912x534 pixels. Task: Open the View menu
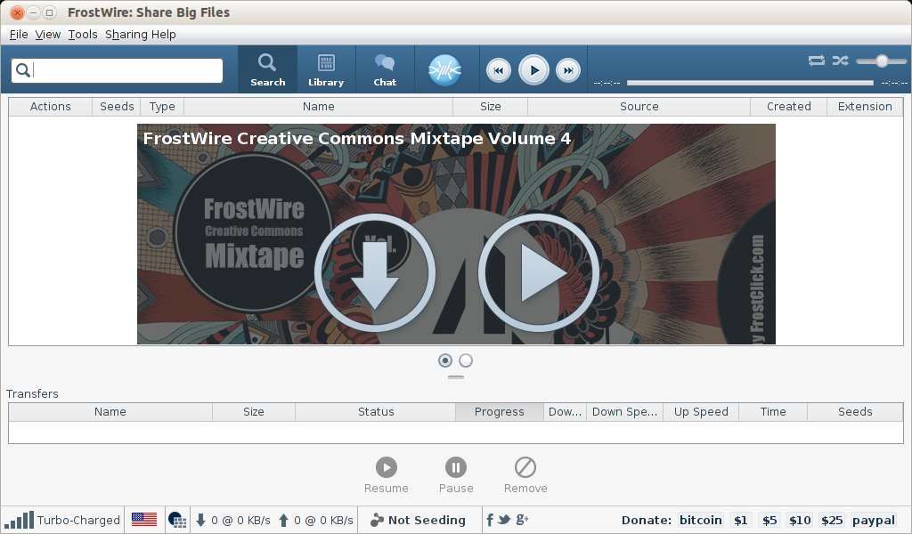coord(48,35)
